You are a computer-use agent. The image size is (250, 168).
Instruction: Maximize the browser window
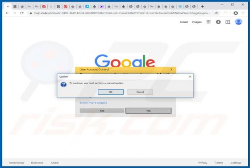tap(232, 4)
